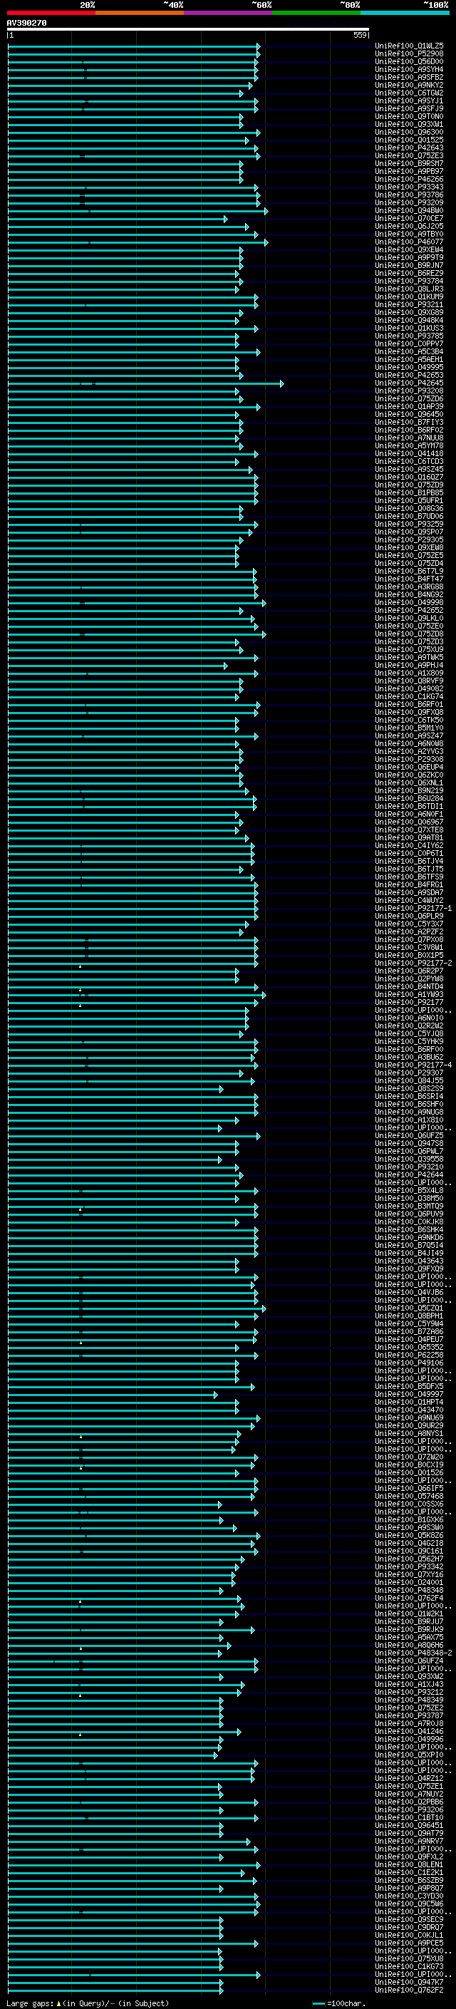Select the UniRef100_Q70CE7 label
This screenshot has height=2009, width=456.
(409, 218)
